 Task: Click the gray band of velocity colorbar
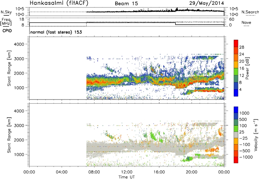pyautogui.click(x=236, y=135)
